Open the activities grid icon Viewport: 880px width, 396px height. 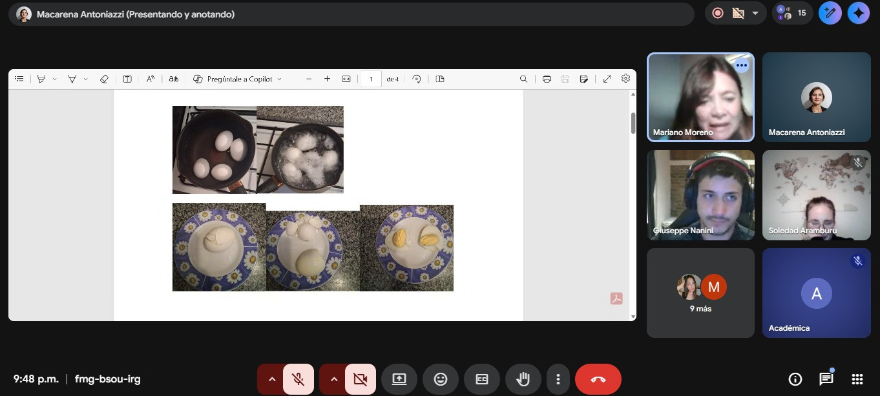857,379
